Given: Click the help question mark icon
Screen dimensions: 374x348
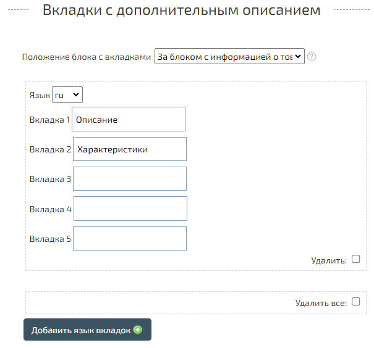Looking at the screenshot, I should 312,57.
